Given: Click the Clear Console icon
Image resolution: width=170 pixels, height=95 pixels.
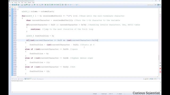Looking at the screenshot, I should click(x=144, y=79).
